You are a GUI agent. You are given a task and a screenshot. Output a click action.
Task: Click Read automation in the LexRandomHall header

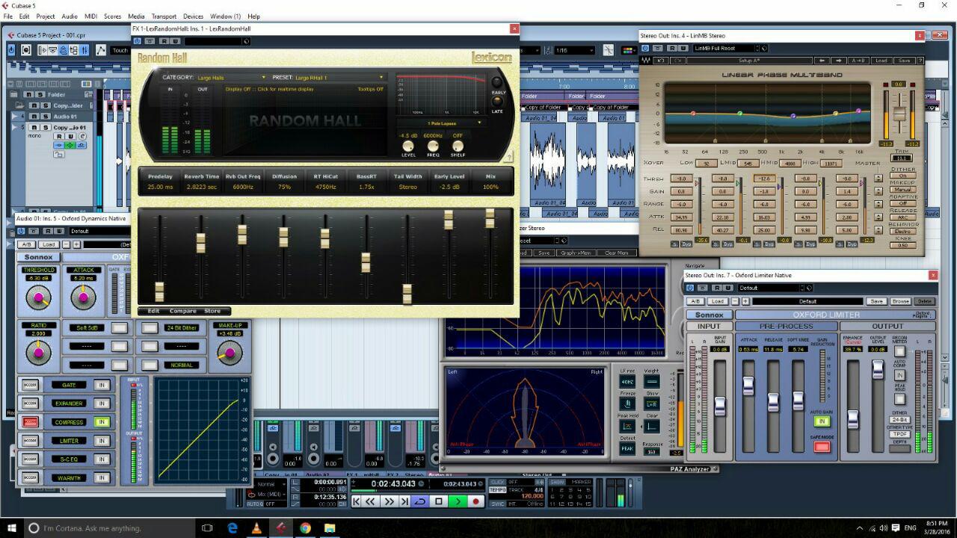tap(163, 41)
